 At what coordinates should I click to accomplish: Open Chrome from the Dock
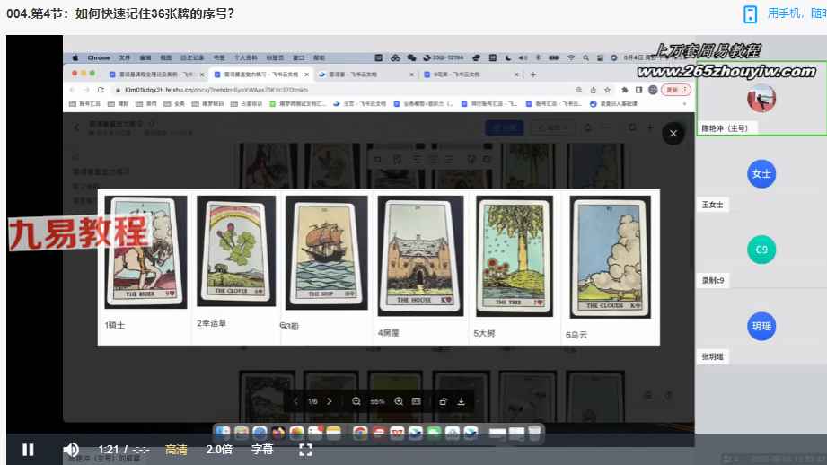click(360, 433)
